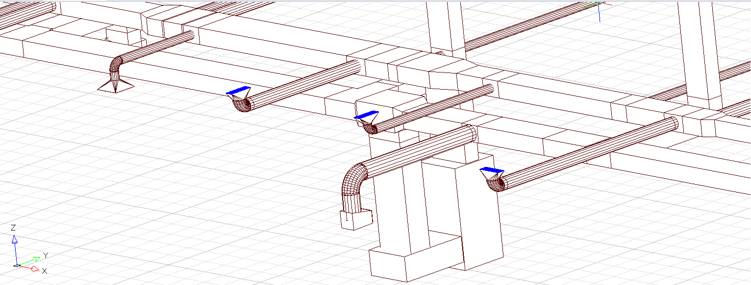Screen dimensions: 751x285
Task: Select the leftmost blue air terminal
Action: pos(238,91)
